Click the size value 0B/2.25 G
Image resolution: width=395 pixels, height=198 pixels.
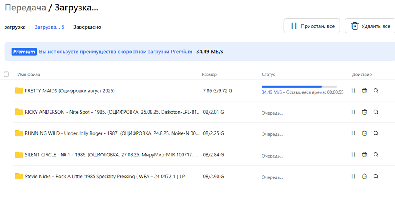click(x=213, y=133)
